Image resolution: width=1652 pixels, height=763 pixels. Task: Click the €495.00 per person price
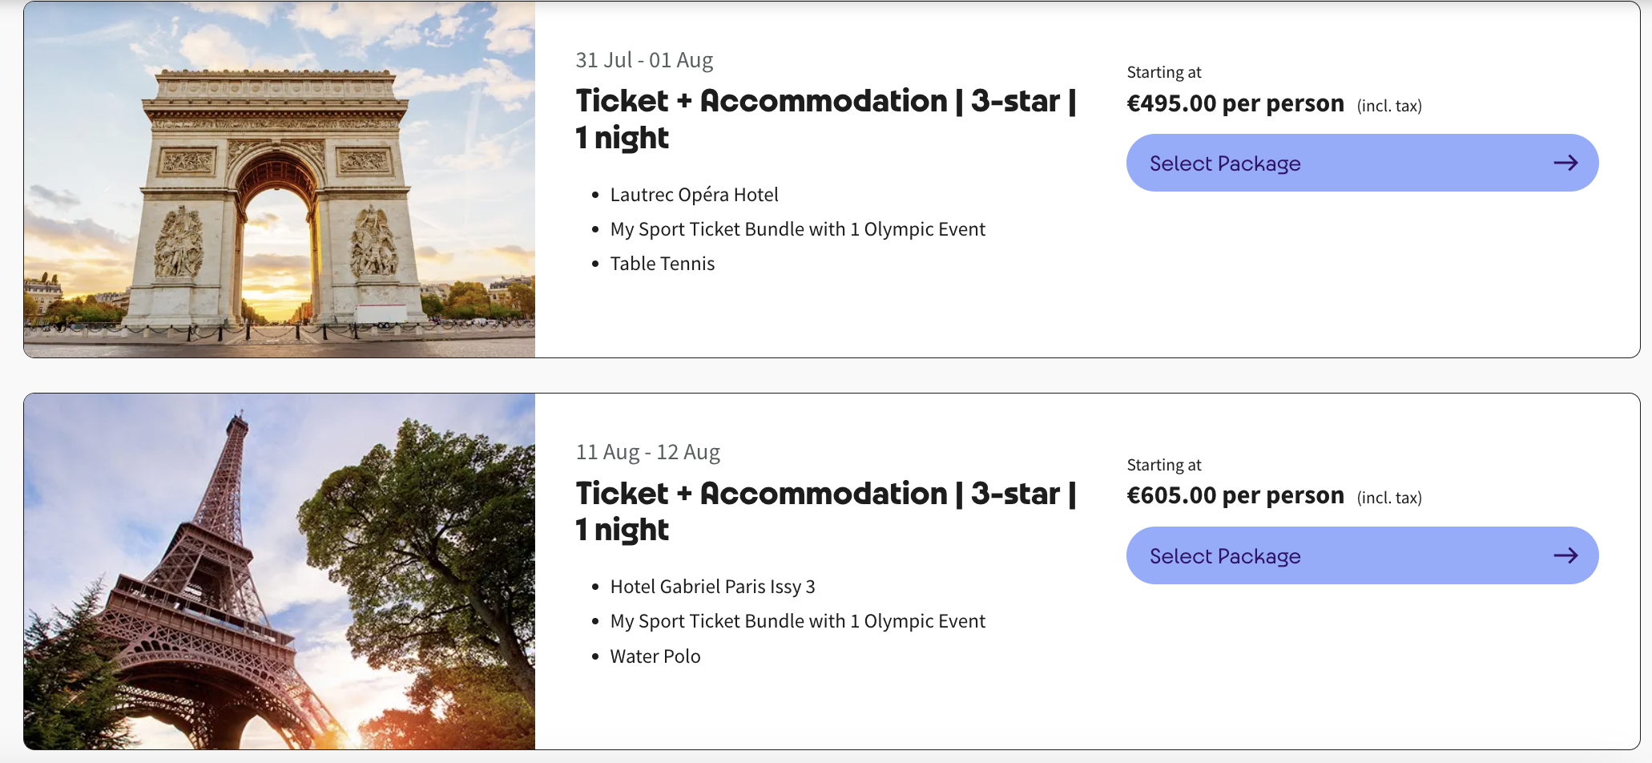click(x=1235, y=103)
